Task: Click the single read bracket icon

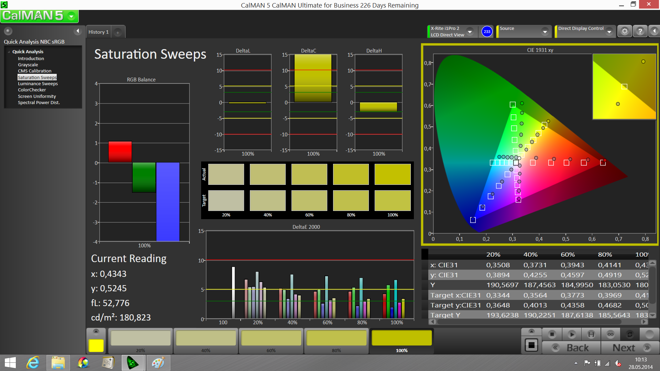Action: [591, 334]
